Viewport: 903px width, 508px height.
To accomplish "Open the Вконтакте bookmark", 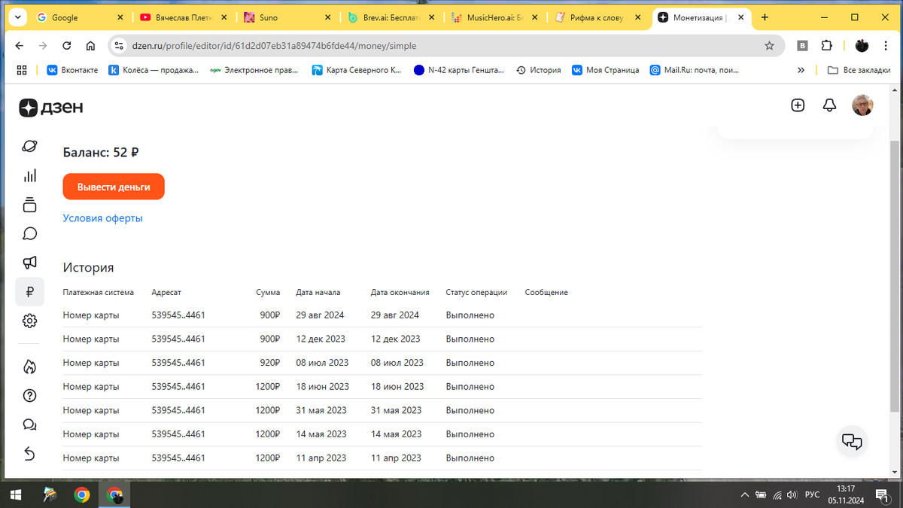I will coord(72,70).
